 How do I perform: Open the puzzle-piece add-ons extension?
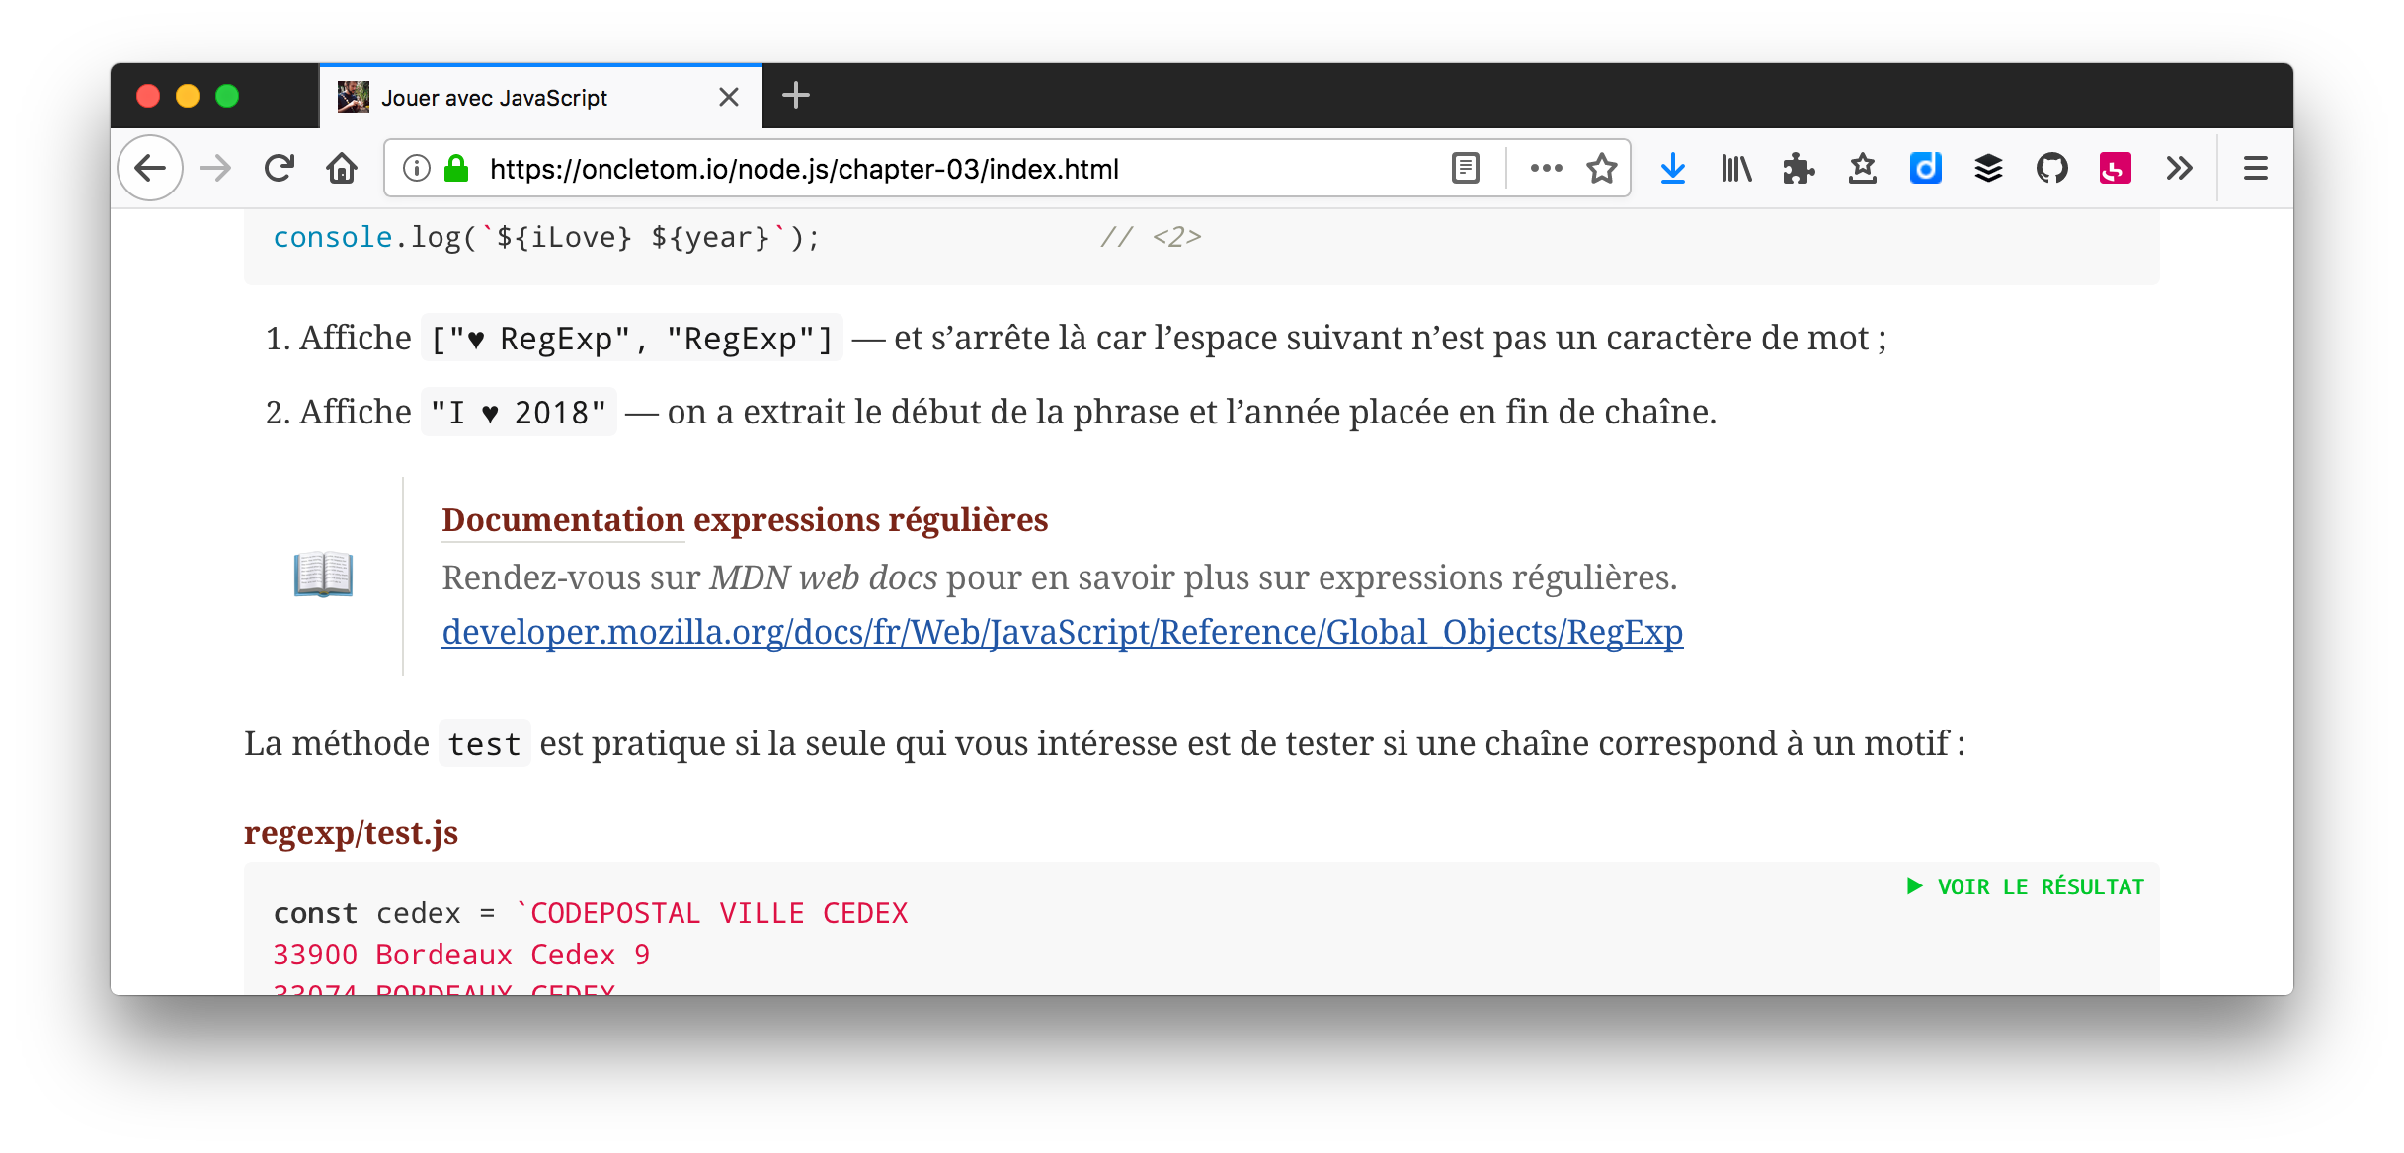pos(1799,169)
